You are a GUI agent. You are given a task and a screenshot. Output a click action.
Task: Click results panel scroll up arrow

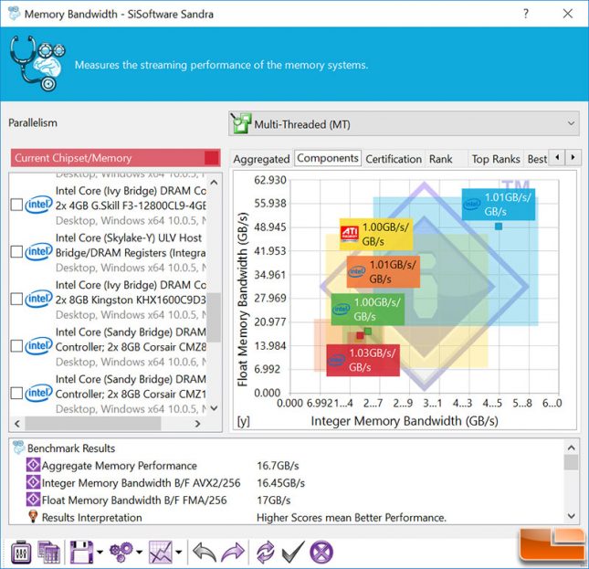(572, 448)
